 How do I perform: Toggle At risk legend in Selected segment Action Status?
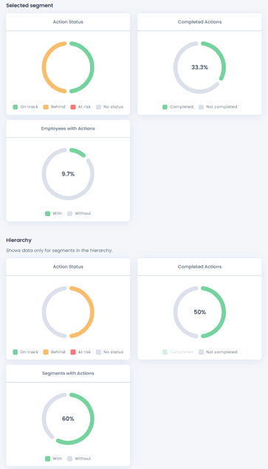[x=80, y=107]
